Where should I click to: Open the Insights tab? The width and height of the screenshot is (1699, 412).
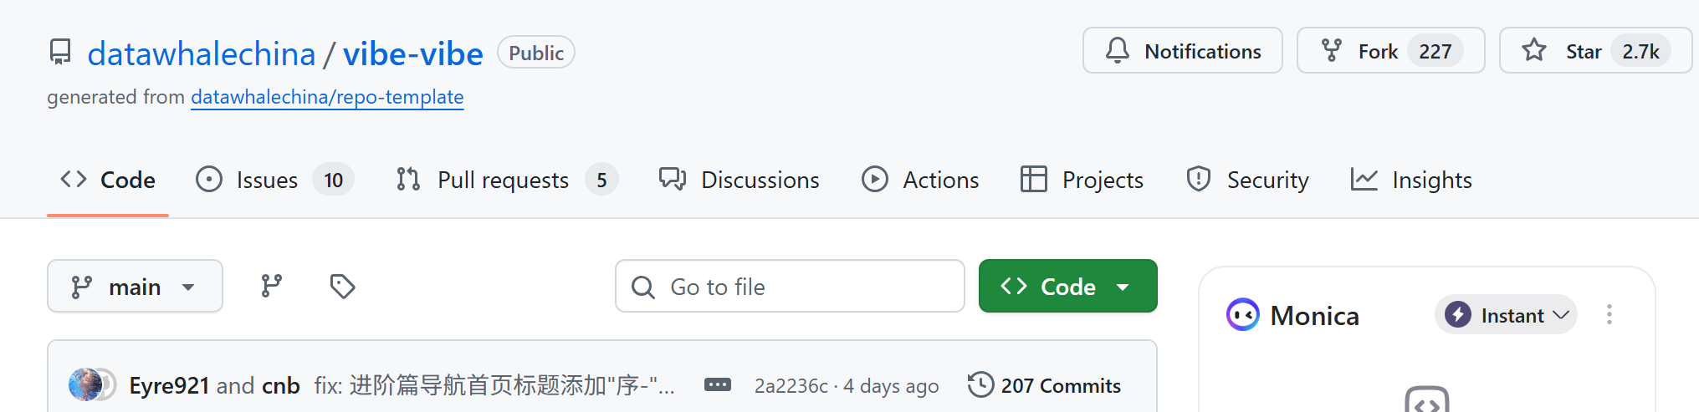(x=1411, y=180)
